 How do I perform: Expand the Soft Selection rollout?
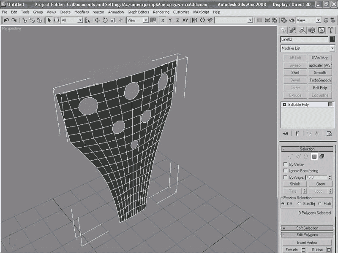[x=307, y=228]
